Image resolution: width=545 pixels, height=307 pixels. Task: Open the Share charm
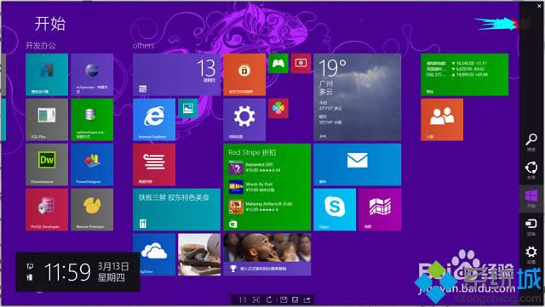(531, 171)
